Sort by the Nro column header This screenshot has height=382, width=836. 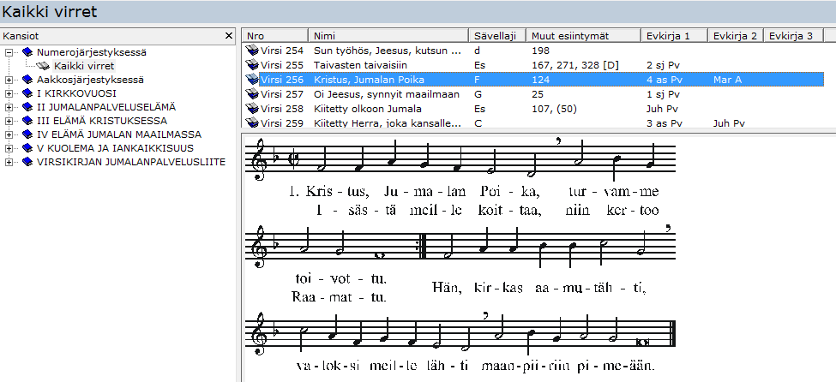coord(275,36)
